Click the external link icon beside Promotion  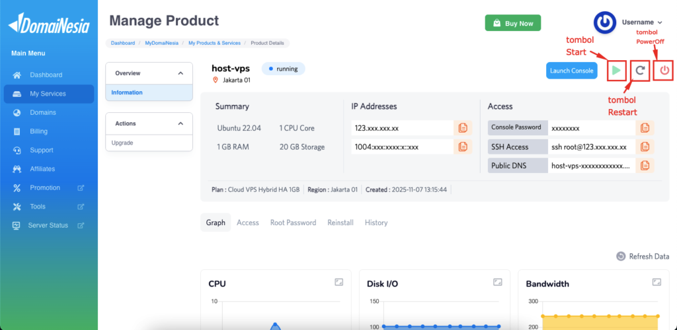coord(80,188)
